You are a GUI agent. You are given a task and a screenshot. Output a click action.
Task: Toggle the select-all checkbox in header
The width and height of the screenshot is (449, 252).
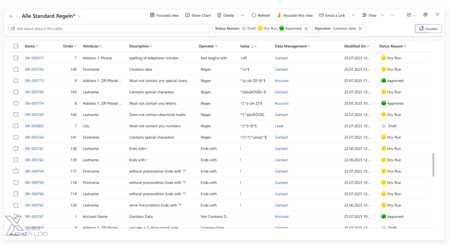[16, 46]
